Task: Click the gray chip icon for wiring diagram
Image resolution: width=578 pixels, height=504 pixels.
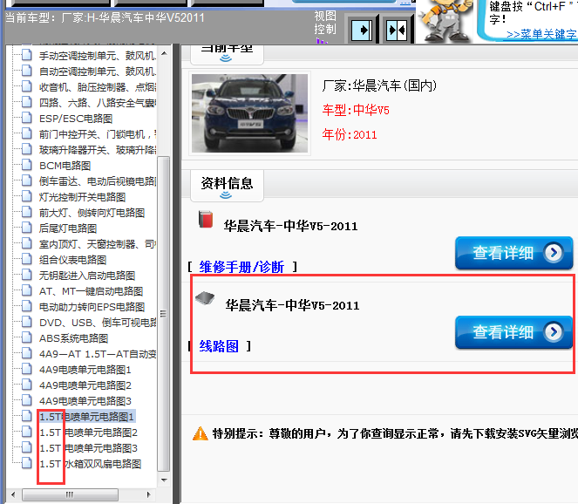Action: pos(205,298)
